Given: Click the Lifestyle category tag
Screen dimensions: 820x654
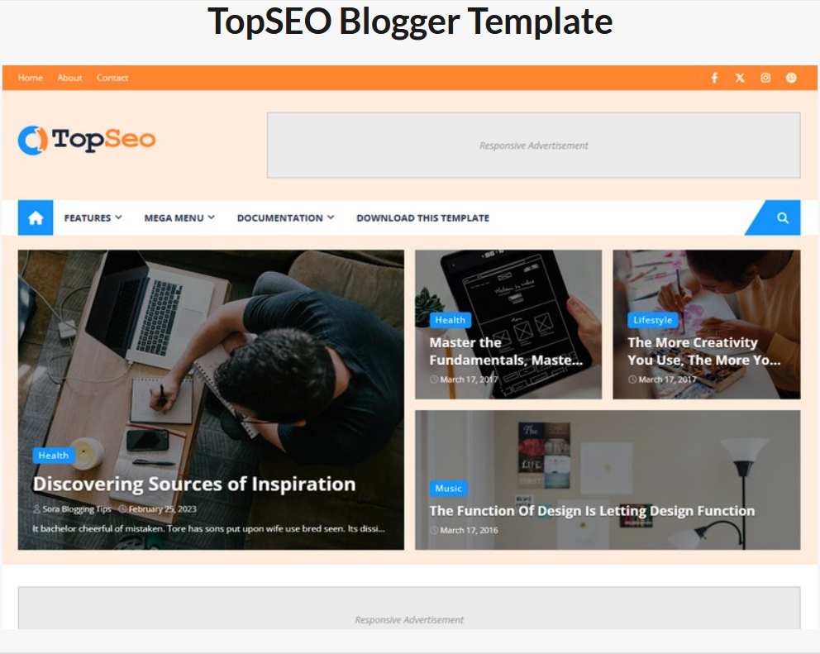Looking at the screenshot, I should (x=653, y=320).
